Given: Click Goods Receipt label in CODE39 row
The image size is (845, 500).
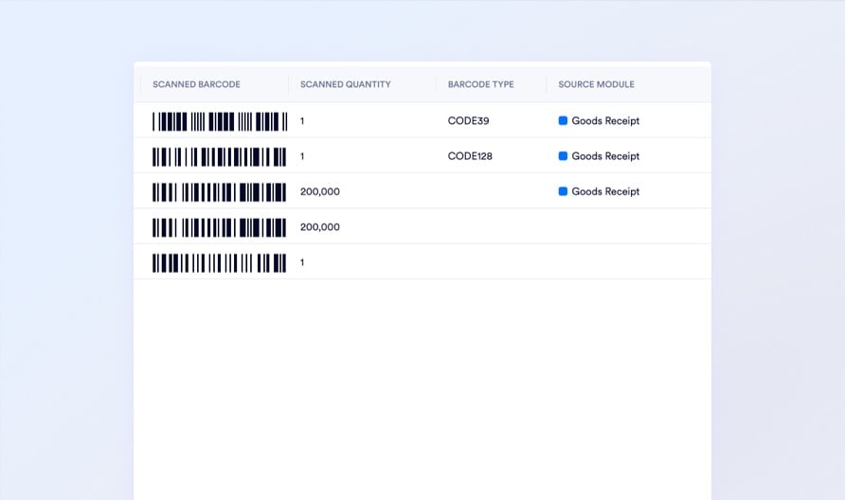Looking at the screenshot, I should tap(605, 121).
